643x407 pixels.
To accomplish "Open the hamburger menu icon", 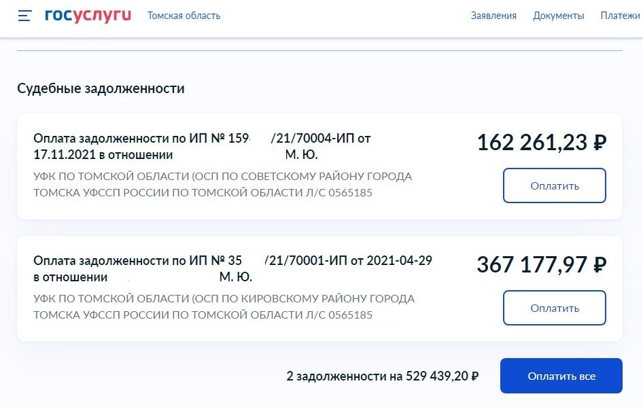I will [24, 16].
